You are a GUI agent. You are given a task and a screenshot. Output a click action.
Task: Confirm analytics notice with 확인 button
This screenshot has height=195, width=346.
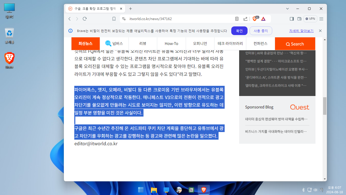pos(239,31)
